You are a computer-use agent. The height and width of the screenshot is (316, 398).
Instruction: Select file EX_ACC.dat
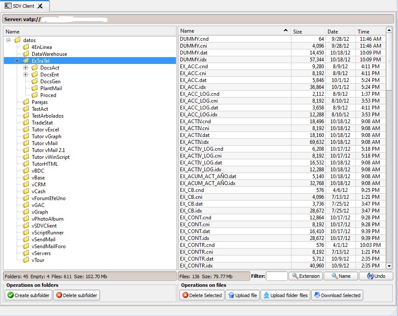[x=282, y=80]
